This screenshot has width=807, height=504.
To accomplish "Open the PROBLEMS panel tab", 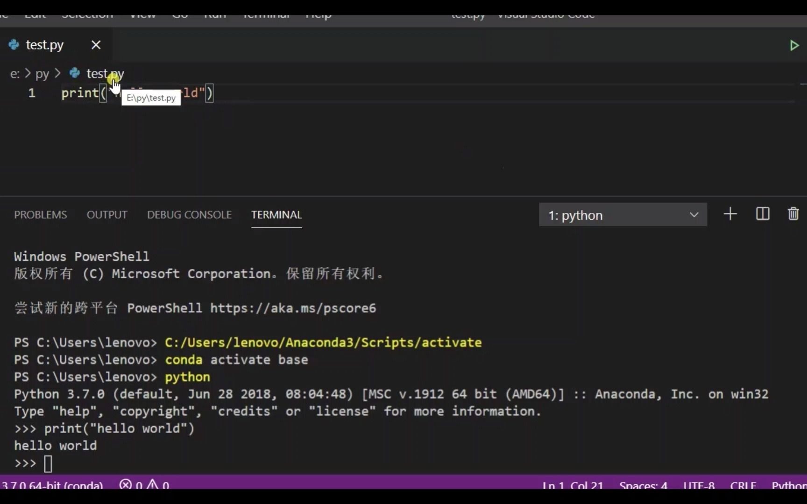I will point(40,215).
